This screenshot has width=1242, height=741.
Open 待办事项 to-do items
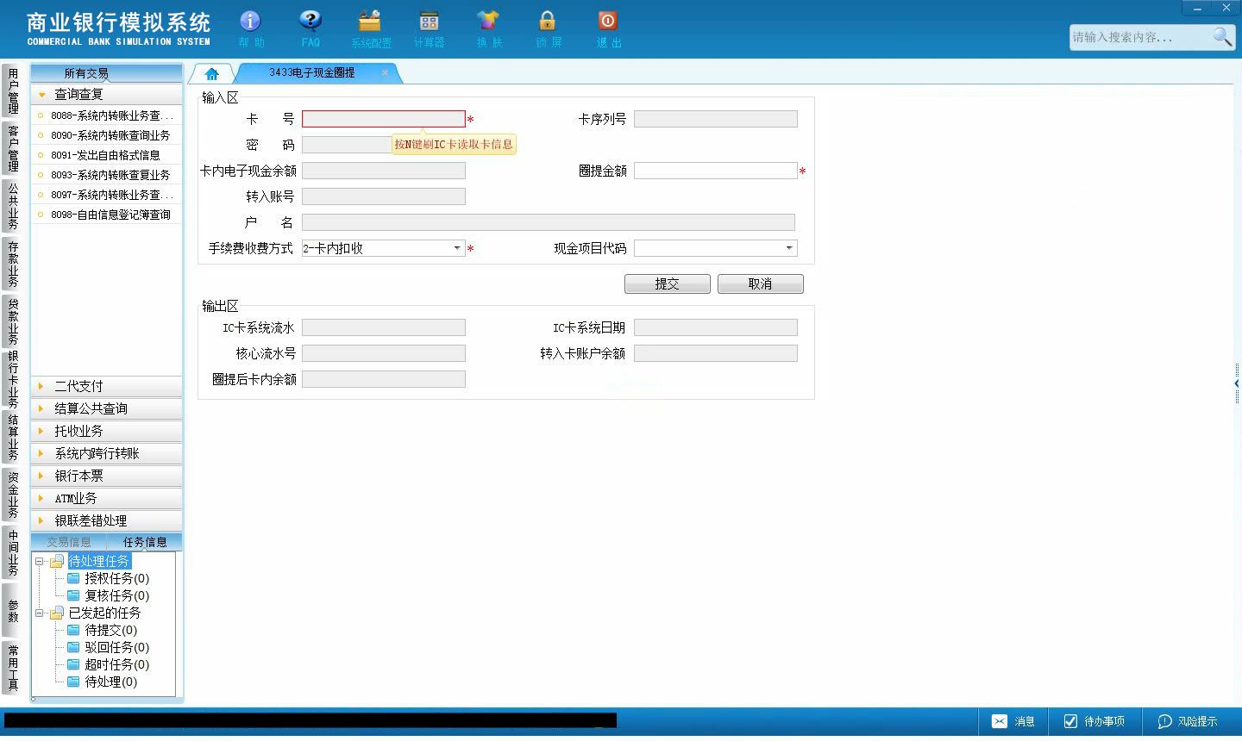[1094, 721]
